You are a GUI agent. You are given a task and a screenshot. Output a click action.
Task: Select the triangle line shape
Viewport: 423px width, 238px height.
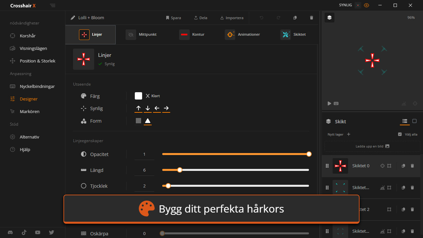coord(148,121)
